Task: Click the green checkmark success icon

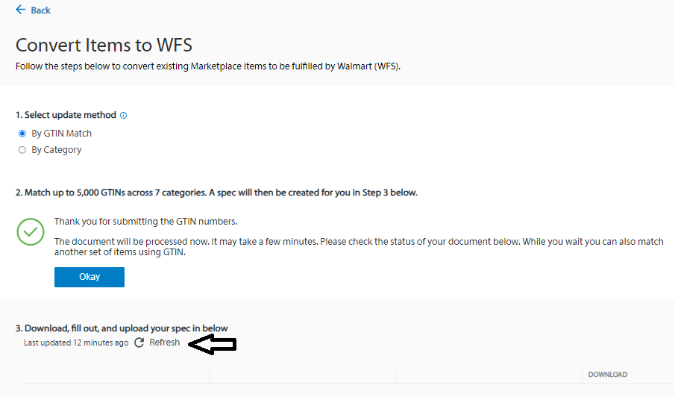Action: click(x=31, y=231)
